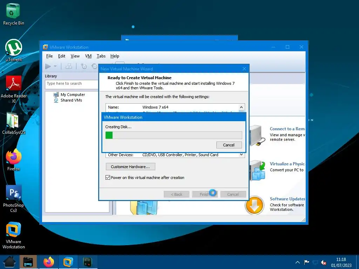Open the VMware Workstation desktop shortcut

(14, 235)
